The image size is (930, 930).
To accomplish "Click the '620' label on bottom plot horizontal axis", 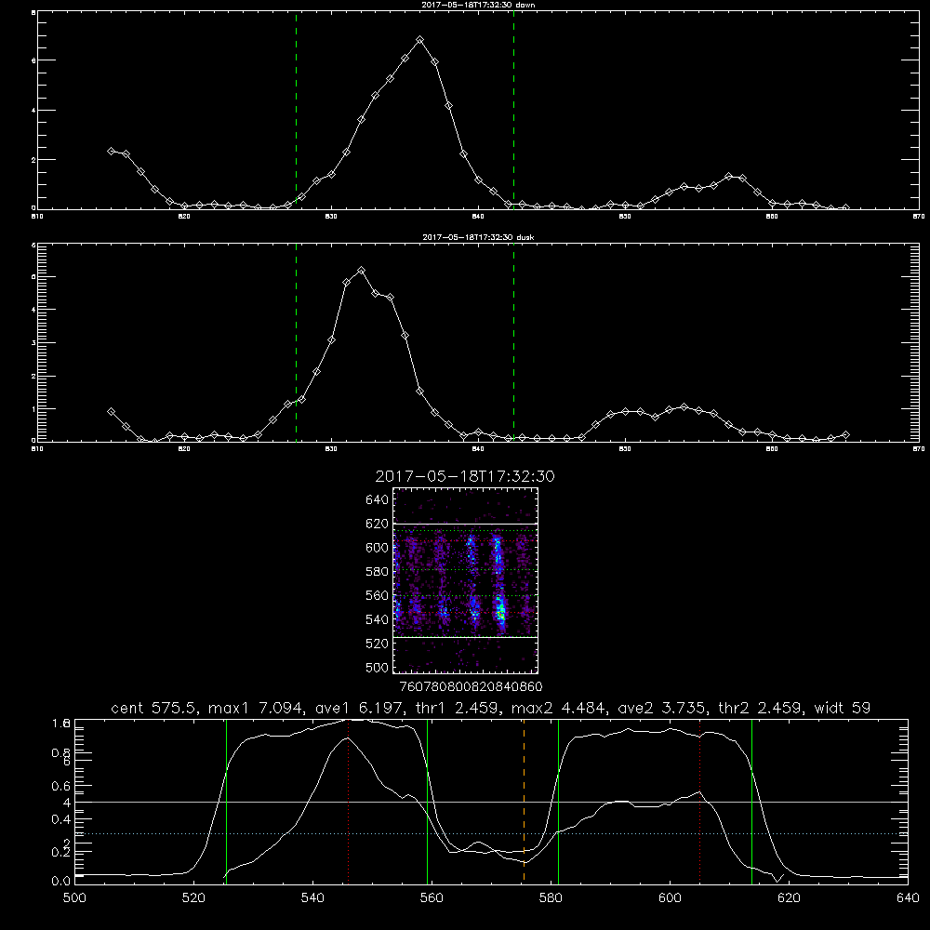I will coord(789,898).
